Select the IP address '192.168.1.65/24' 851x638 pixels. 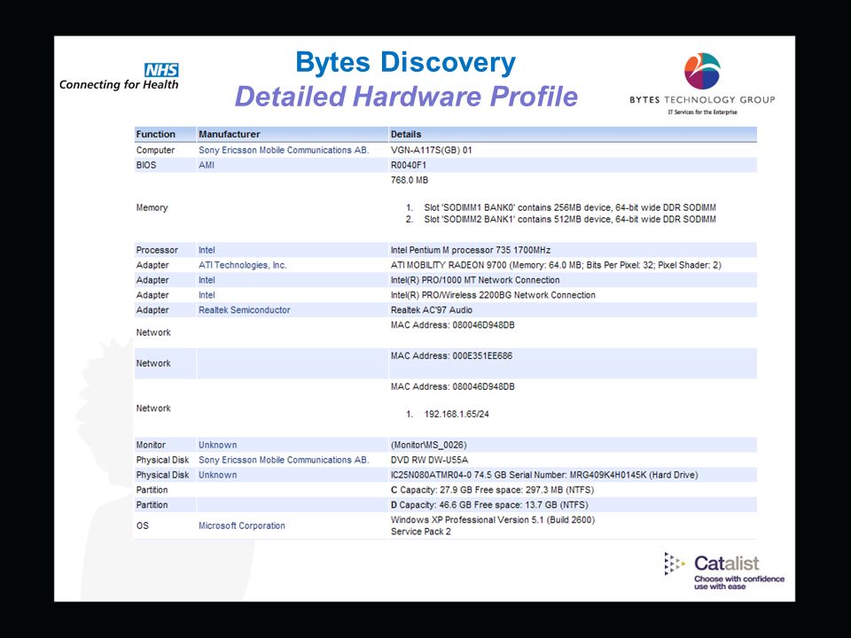[457, 414]
